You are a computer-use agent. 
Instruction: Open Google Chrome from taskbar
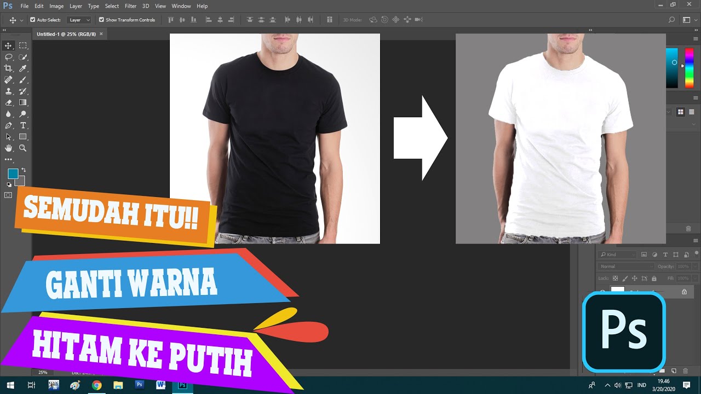96,385
